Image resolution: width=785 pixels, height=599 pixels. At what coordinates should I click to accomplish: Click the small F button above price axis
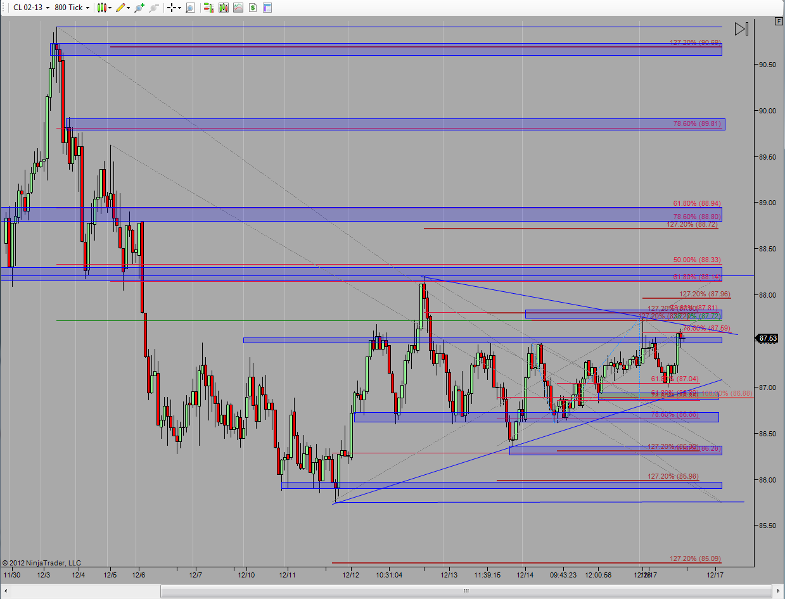[779, 21]
